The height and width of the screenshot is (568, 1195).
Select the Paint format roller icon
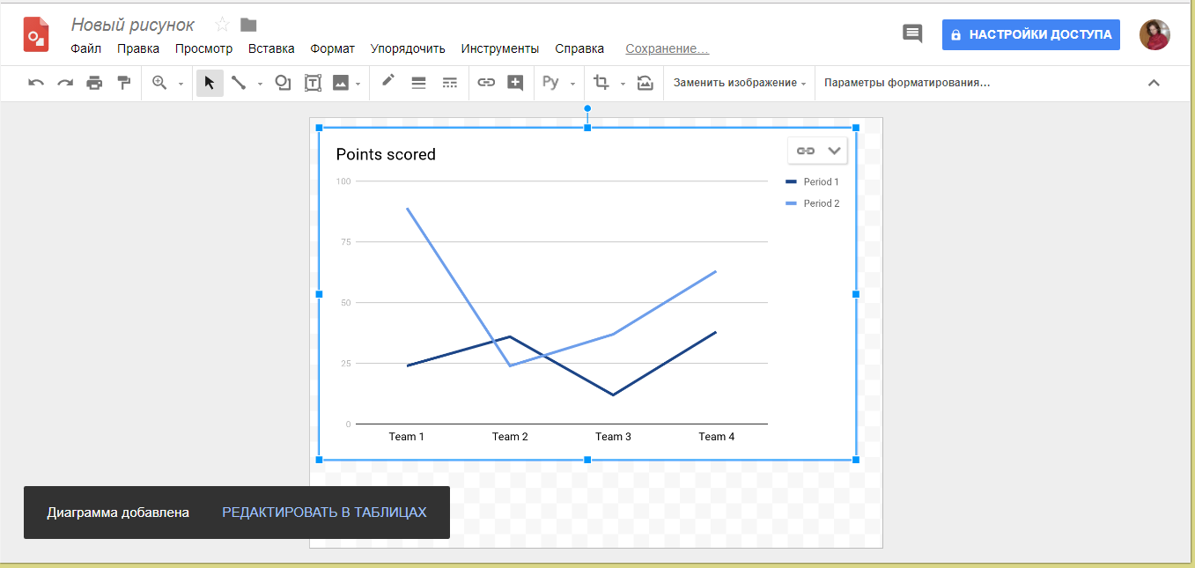tap(124, 83)
